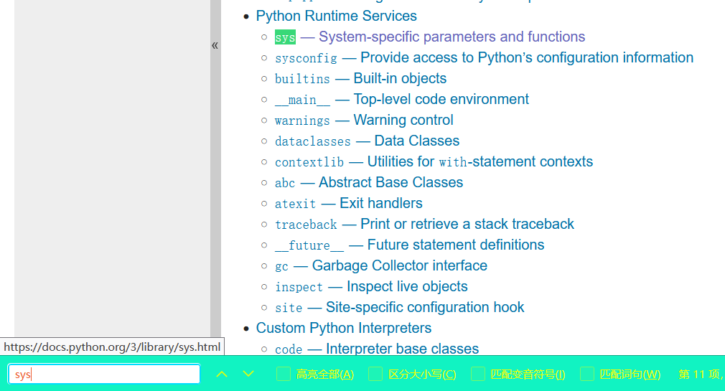Open the contextlib with-statement contexts link

point(434,161)
